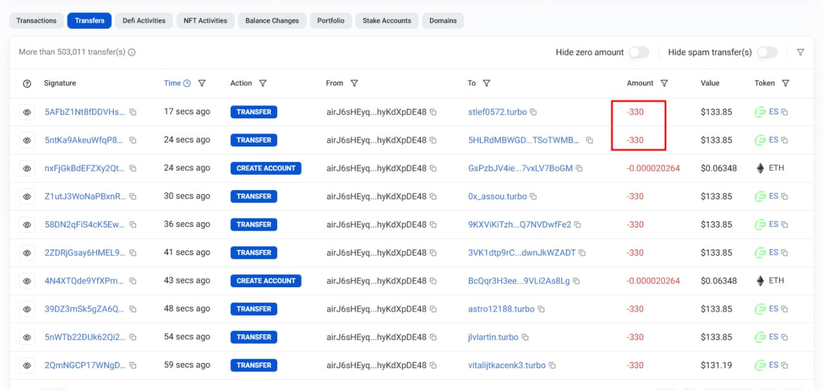
Task: Click the eye icon for 4N4XTQde9YfXPm row
Action: (x=27, y=281)
